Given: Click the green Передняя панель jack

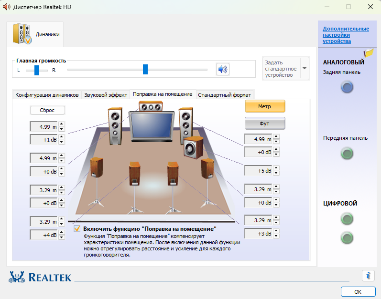Looking at the screenshot, I should 347,154.
